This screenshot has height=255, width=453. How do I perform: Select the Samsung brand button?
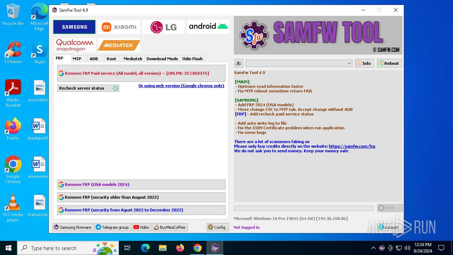point(74,27)
